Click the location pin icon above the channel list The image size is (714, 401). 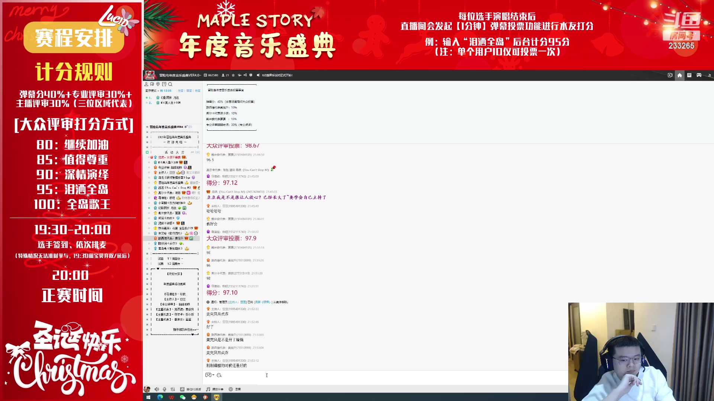point(158,84)
